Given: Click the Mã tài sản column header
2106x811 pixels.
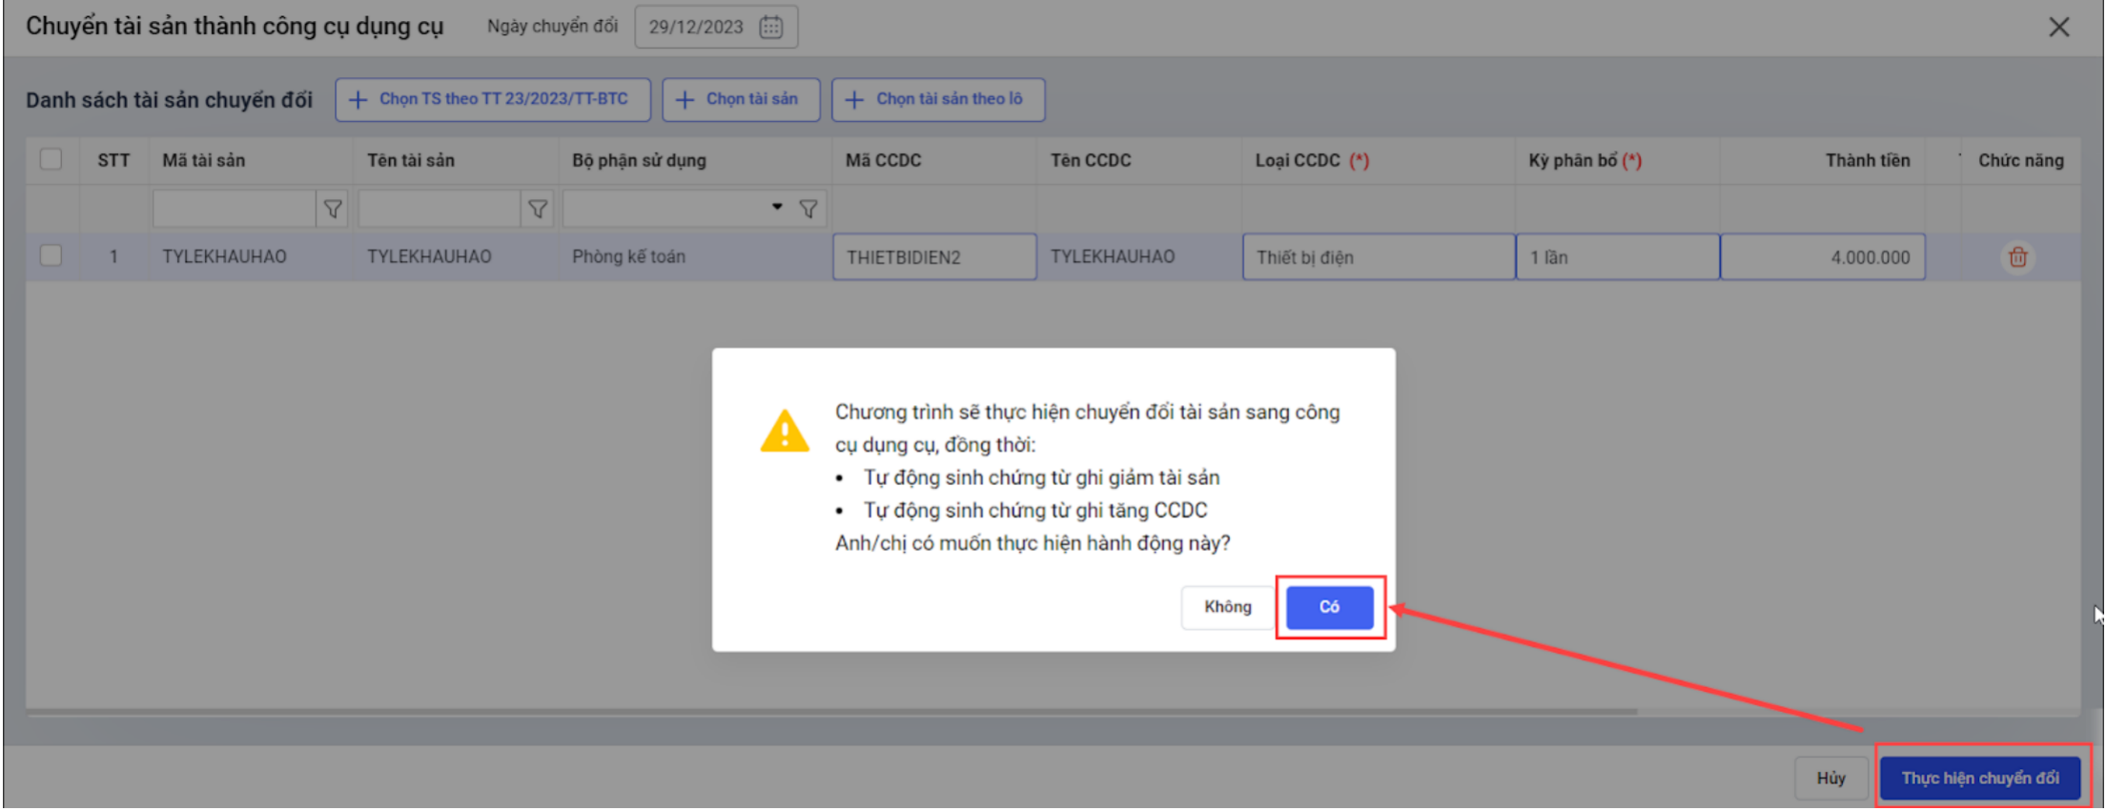Looking at the screenshot, I should coord(251,160).
